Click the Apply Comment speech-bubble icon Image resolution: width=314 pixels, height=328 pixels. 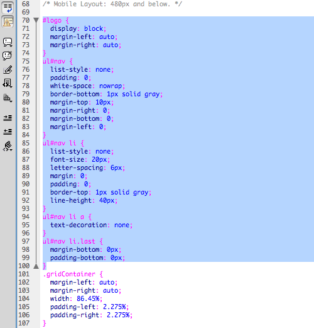pyautogui.click(x=8, y=42)
